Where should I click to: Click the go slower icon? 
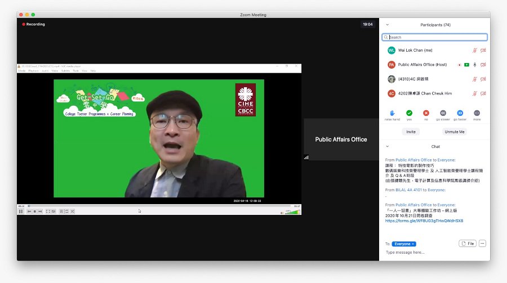443,113
